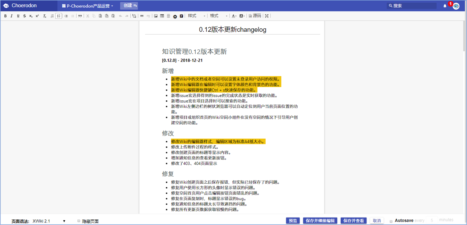Image resolution: width=467 pixels, height=225 pixels.
Task: Open the user avatar menu
Action: tap(456, 6)
